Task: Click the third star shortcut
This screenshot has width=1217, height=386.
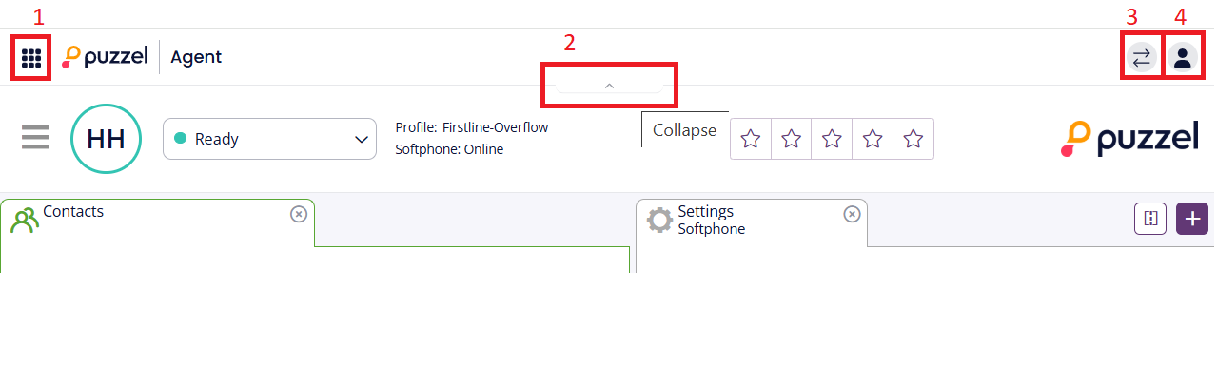Action: pyautogui.click(x=832, y=139)
